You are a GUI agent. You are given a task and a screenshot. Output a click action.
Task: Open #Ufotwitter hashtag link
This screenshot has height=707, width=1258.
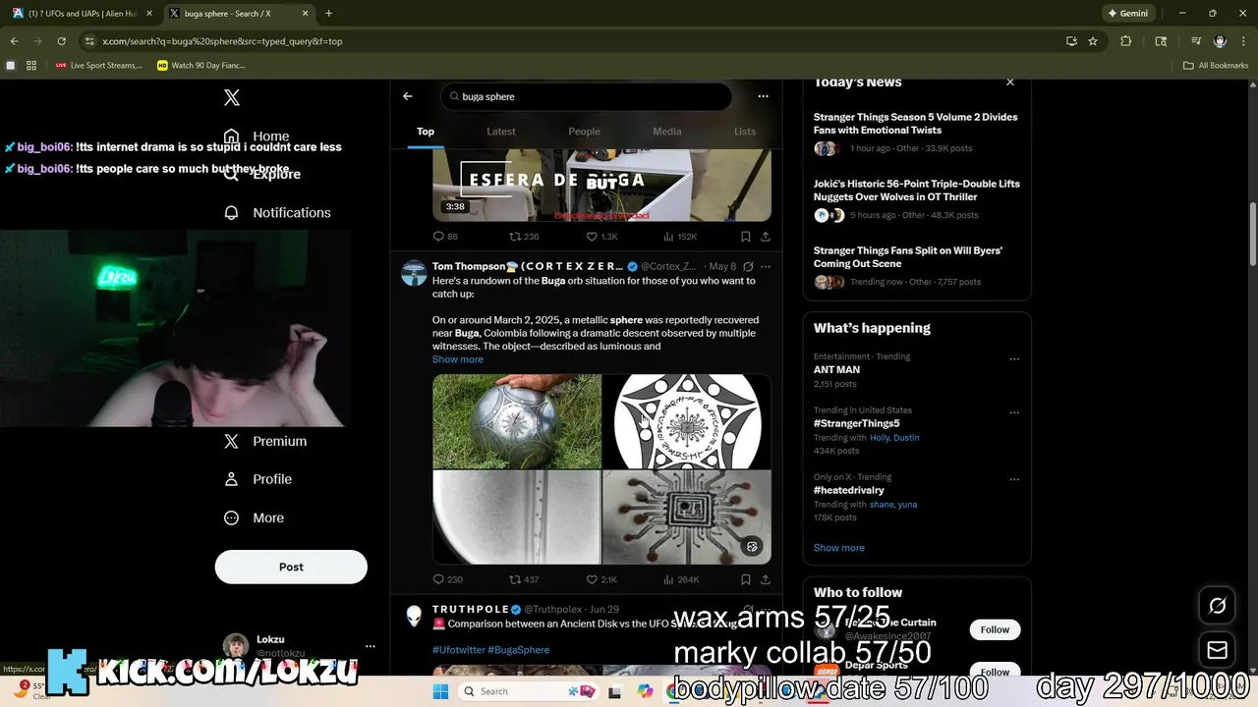click(458, 650)
